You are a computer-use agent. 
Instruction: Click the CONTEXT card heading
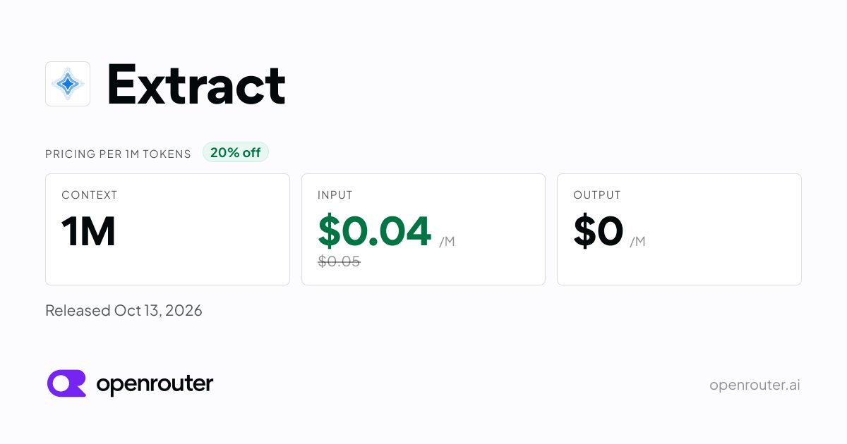point(90,195)
